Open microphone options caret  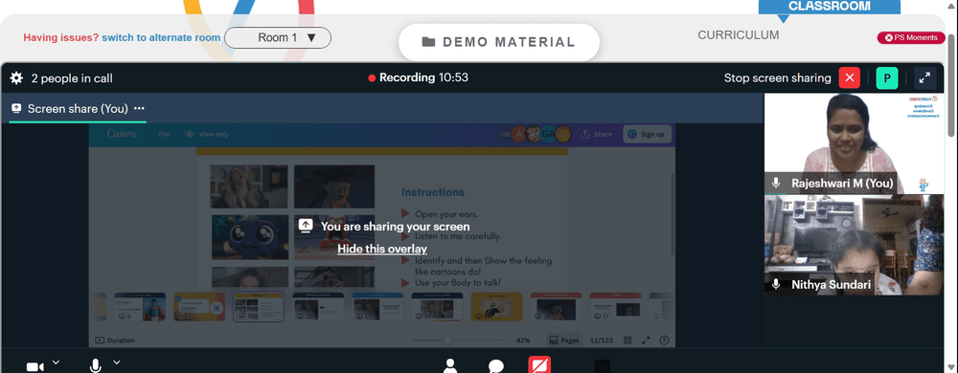click(x=116, y=362)
